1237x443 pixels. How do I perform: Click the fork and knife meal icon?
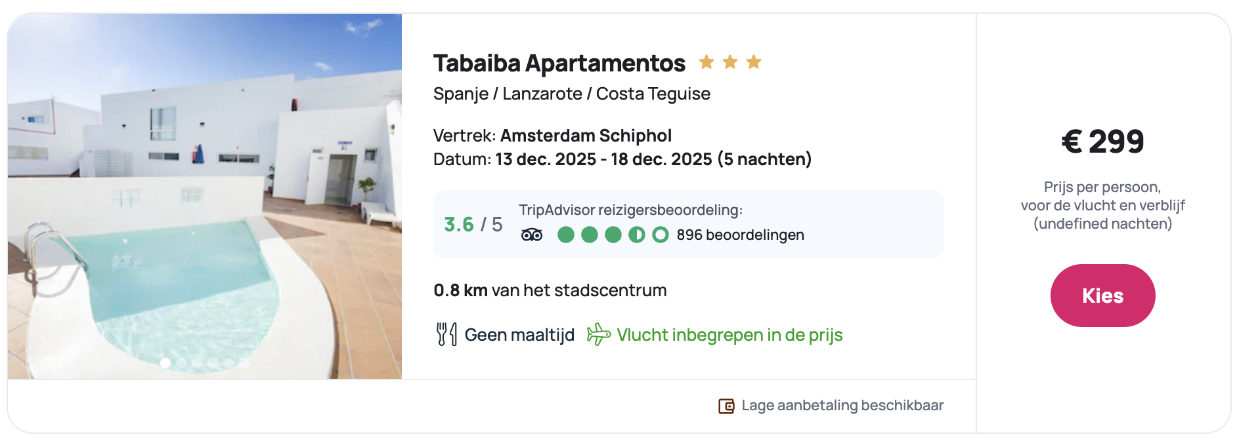pyautogui.click(x=446, y=334)
